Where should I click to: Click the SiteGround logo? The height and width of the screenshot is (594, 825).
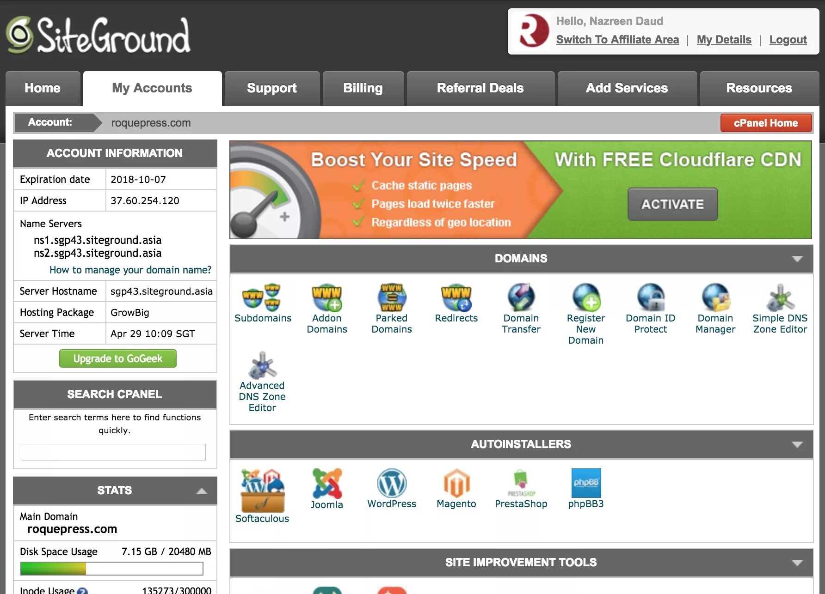pyautogui.click(x=98, y=35)
